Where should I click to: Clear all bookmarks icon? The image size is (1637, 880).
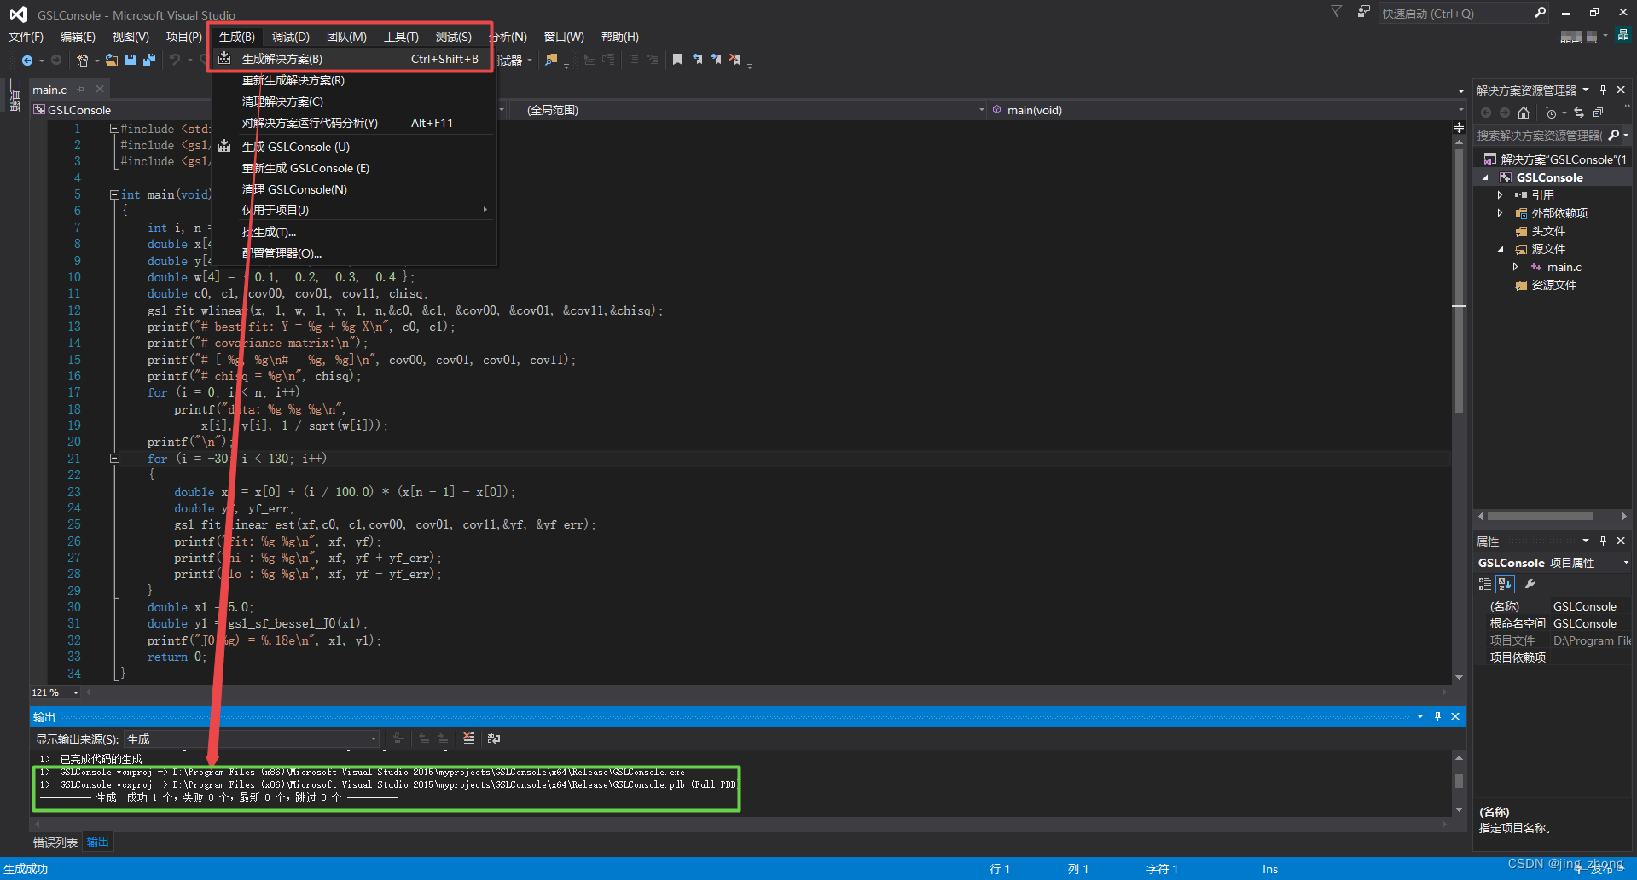[734, 60]
